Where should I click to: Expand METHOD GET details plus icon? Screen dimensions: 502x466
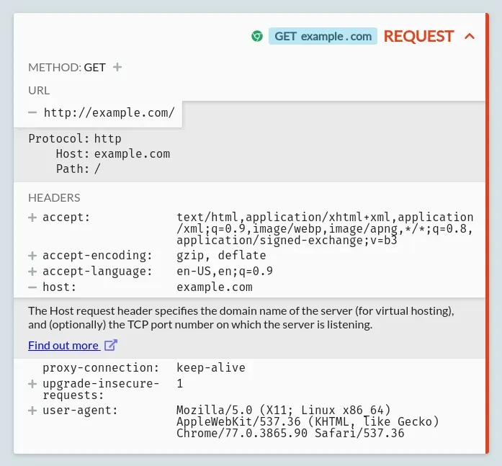[117, 67]
